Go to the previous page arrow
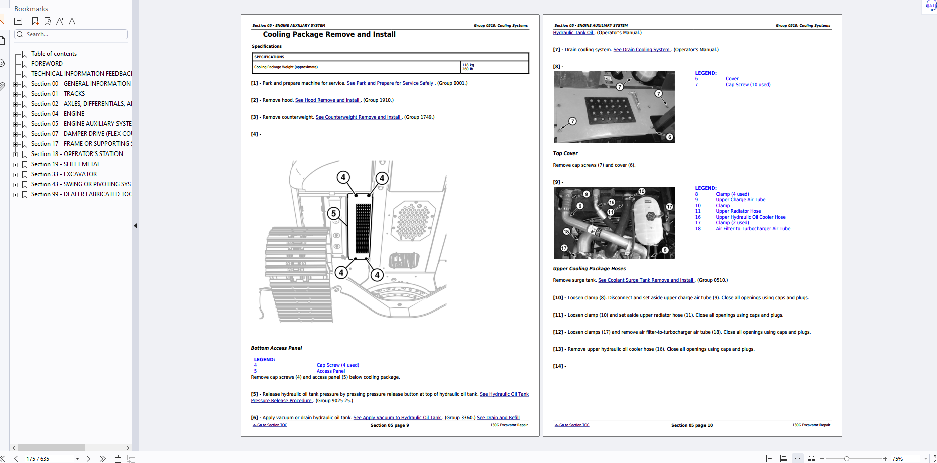The height and width of the screenshot is (463, 937). [16, 458]
